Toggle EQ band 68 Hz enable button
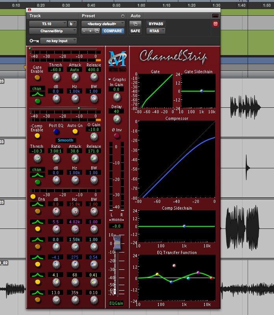274x315 pixels. point(38,282)
